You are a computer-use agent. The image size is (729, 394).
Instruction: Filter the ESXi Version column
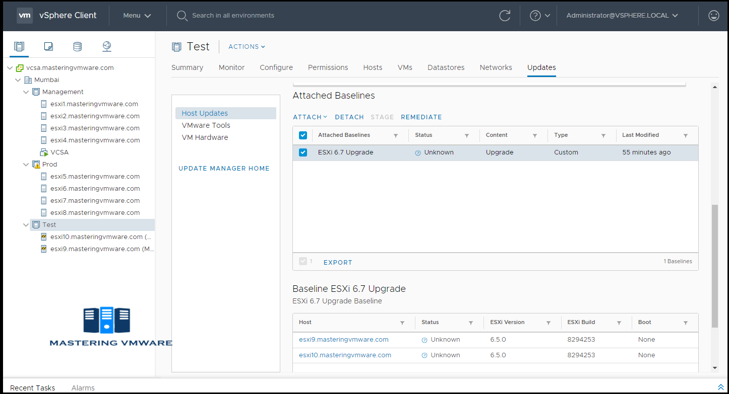[549, 323]
